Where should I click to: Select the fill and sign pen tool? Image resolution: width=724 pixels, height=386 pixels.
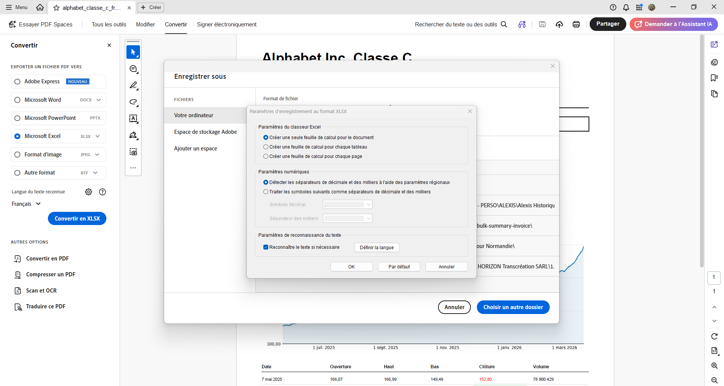point(133,135)
